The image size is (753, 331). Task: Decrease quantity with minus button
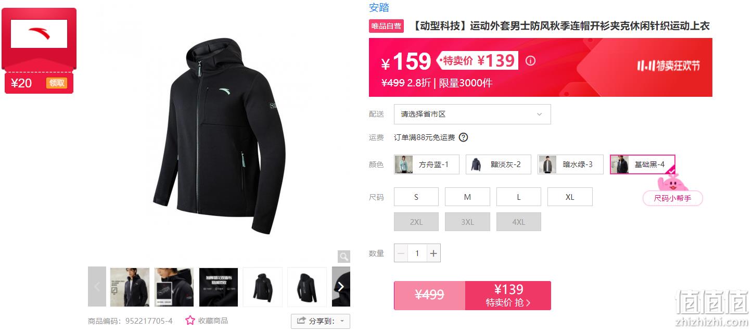point(401,253)
